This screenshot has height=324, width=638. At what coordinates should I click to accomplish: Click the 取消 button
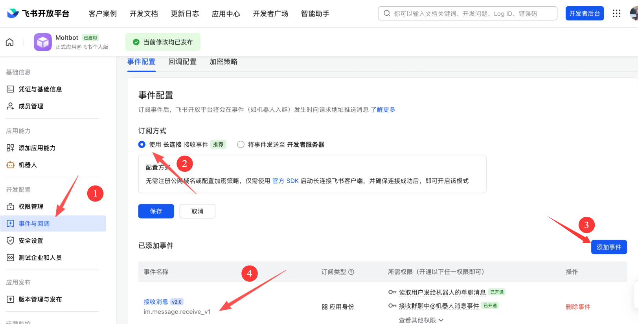tap(197, 211)
